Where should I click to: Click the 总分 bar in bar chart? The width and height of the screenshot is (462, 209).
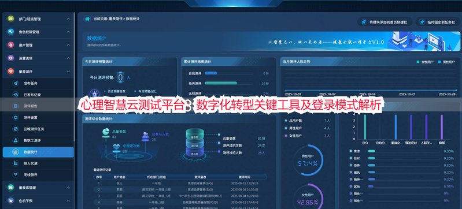365,127
